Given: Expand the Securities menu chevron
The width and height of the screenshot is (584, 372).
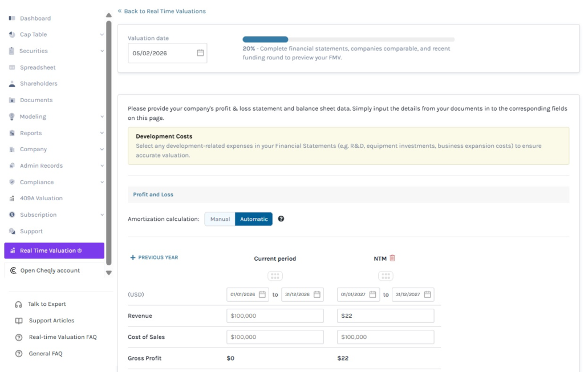Looking at the screenshot, I should (x=102, y=51).
